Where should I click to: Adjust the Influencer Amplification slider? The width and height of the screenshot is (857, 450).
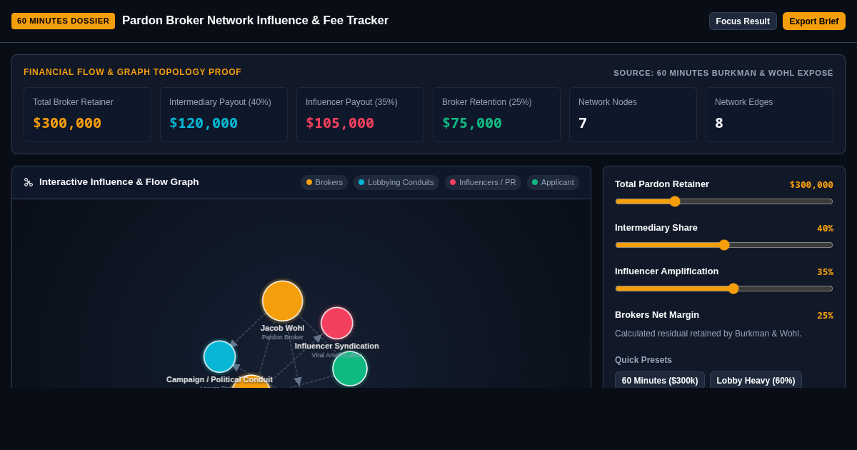click(724, 289)
